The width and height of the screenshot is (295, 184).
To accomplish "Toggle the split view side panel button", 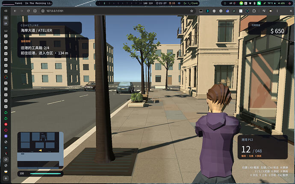I will 35,11.
